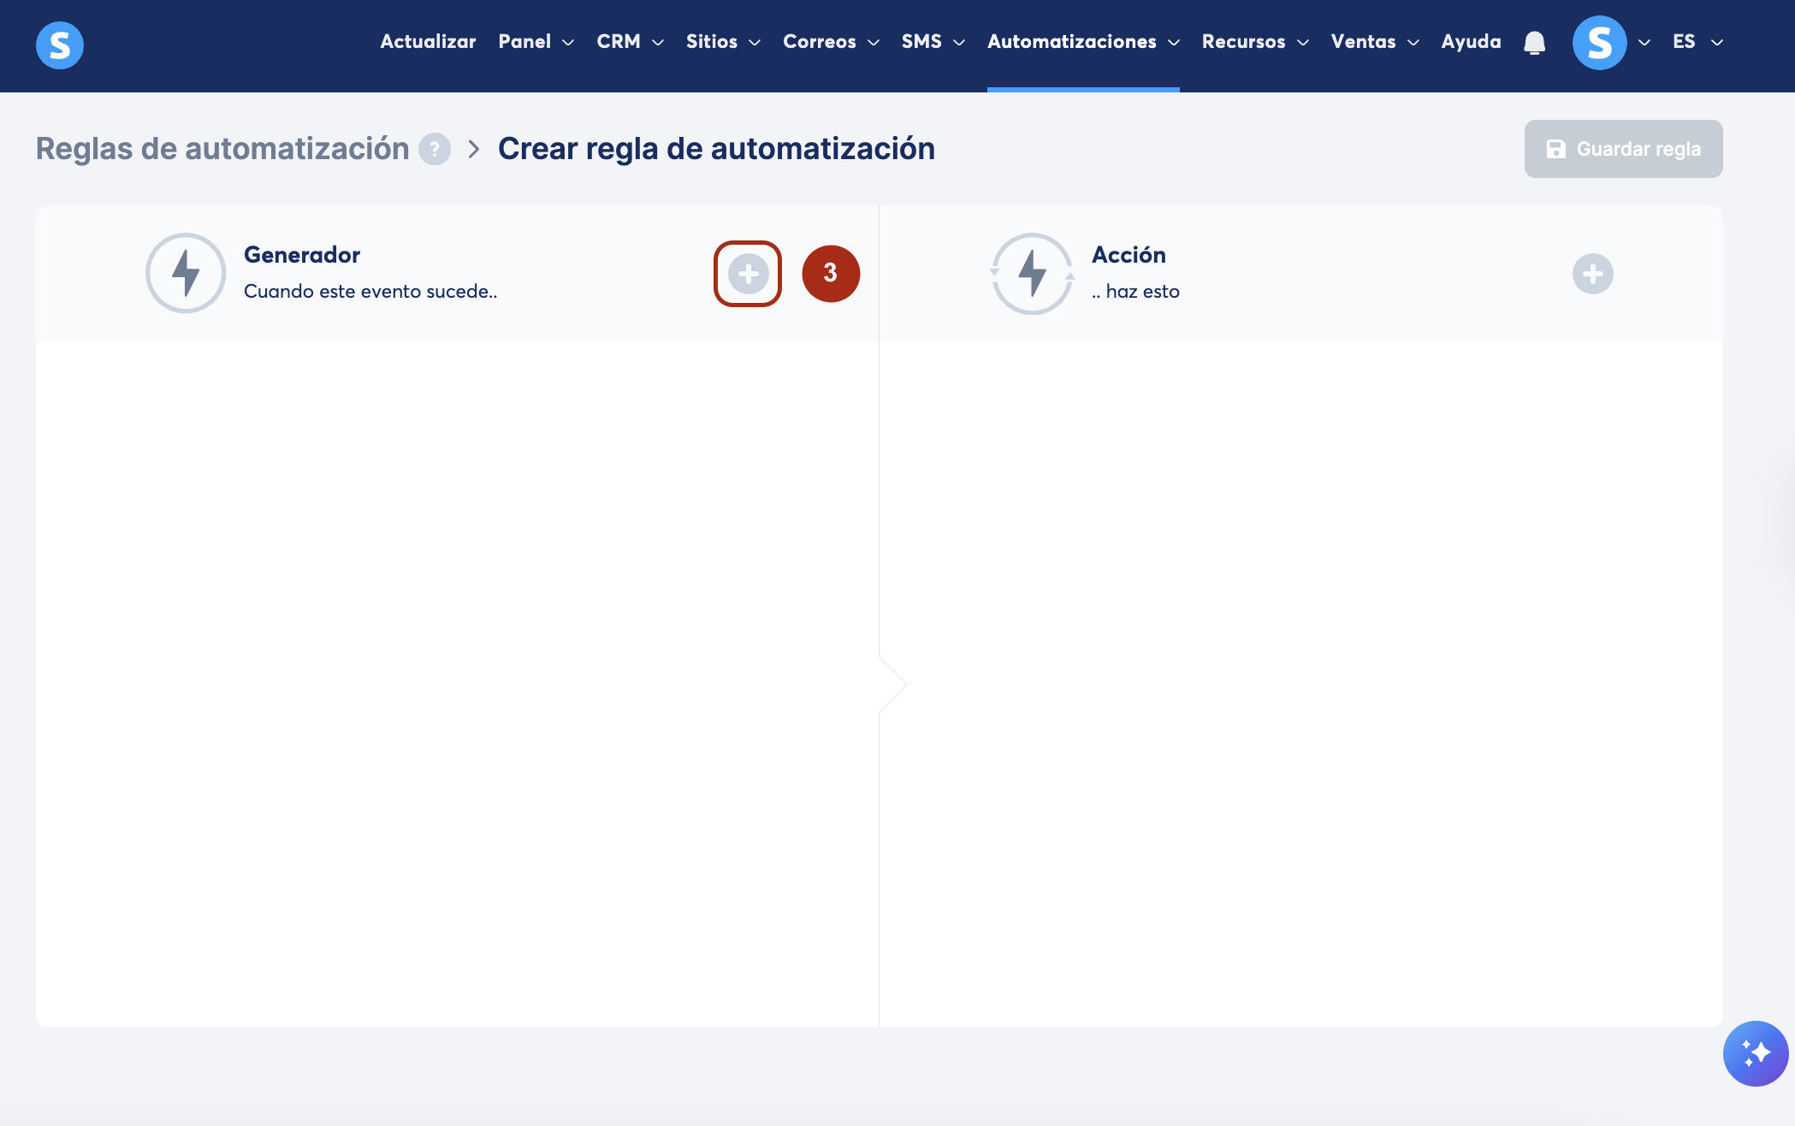This screenshot has height=1126, width=1795.
Task: Go to Actualizar link
Action: coord(428,42)
